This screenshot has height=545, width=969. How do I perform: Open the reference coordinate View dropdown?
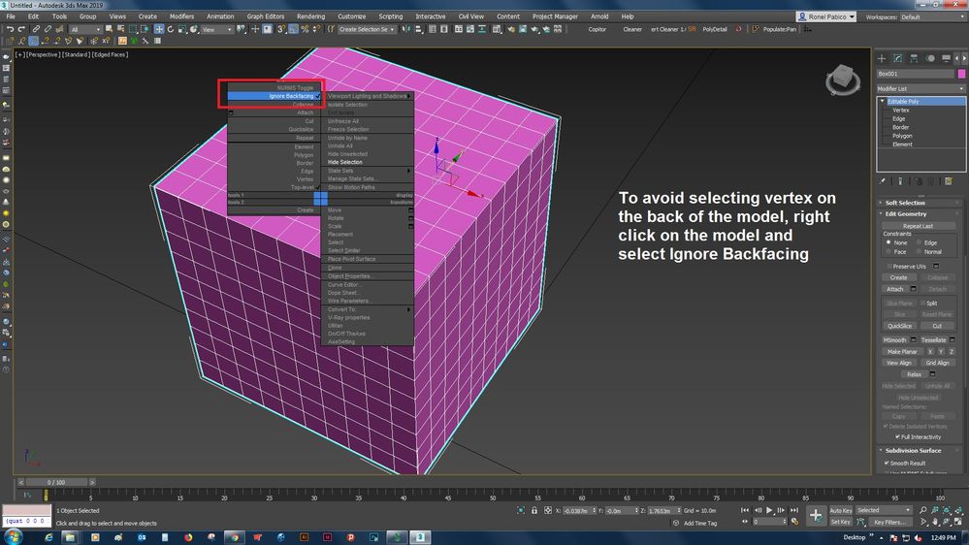[x=217, y=29]
